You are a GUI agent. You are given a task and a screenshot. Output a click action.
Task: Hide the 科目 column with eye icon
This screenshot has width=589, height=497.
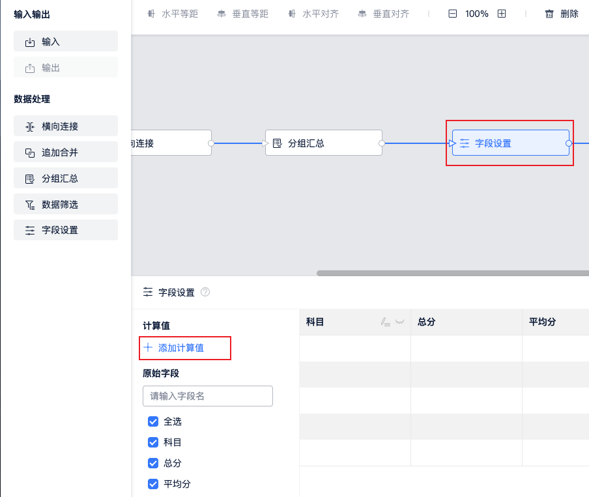pos(399,322)
